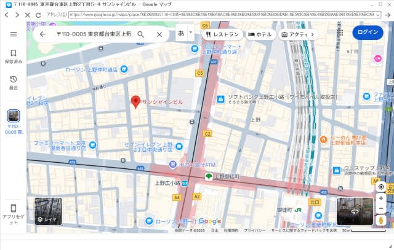The width and height of the screenshot is (394, 250).
Task: Click サービスに関するフィードバックを送信 feedback link
Action: coord(304,230)
